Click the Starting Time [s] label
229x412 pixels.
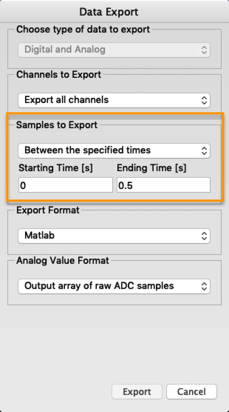pos(56,168)
